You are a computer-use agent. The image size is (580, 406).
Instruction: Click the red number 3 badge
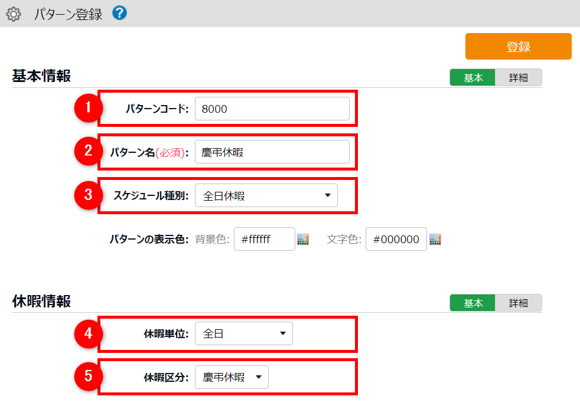point(88,195)
